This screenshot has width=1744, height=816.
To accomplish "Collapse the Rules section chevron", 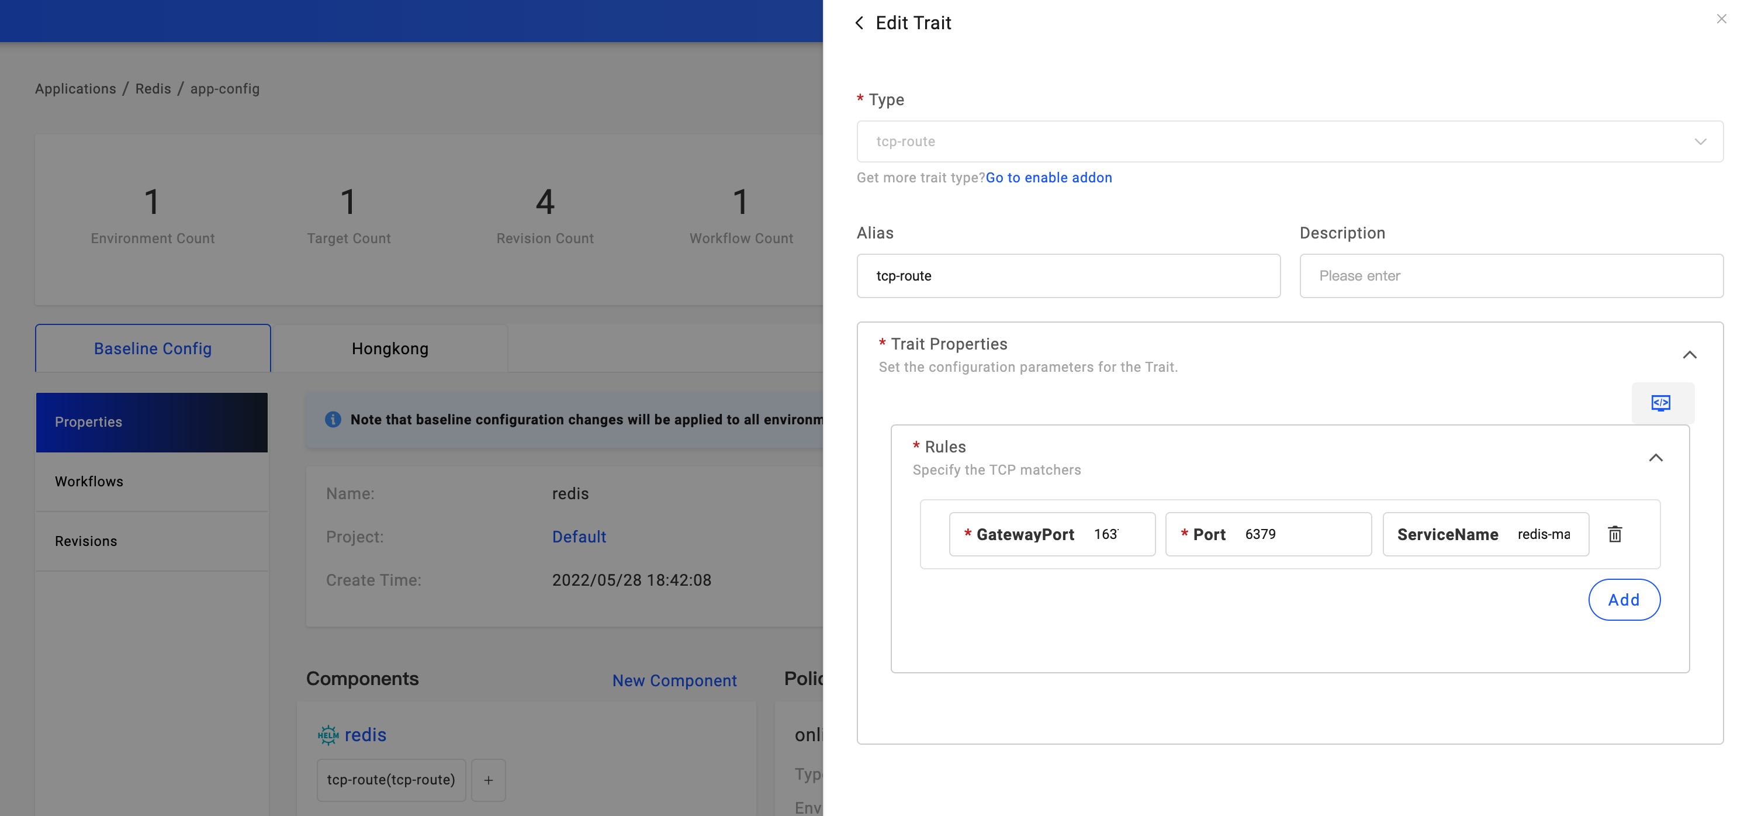I will (x=1655, y=458).
